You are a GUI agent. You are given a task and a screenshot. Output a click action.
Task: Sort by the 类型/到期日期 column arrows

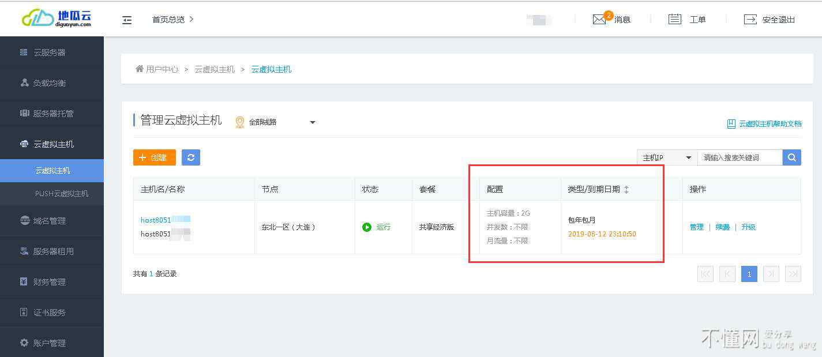(x=626, y=189)
